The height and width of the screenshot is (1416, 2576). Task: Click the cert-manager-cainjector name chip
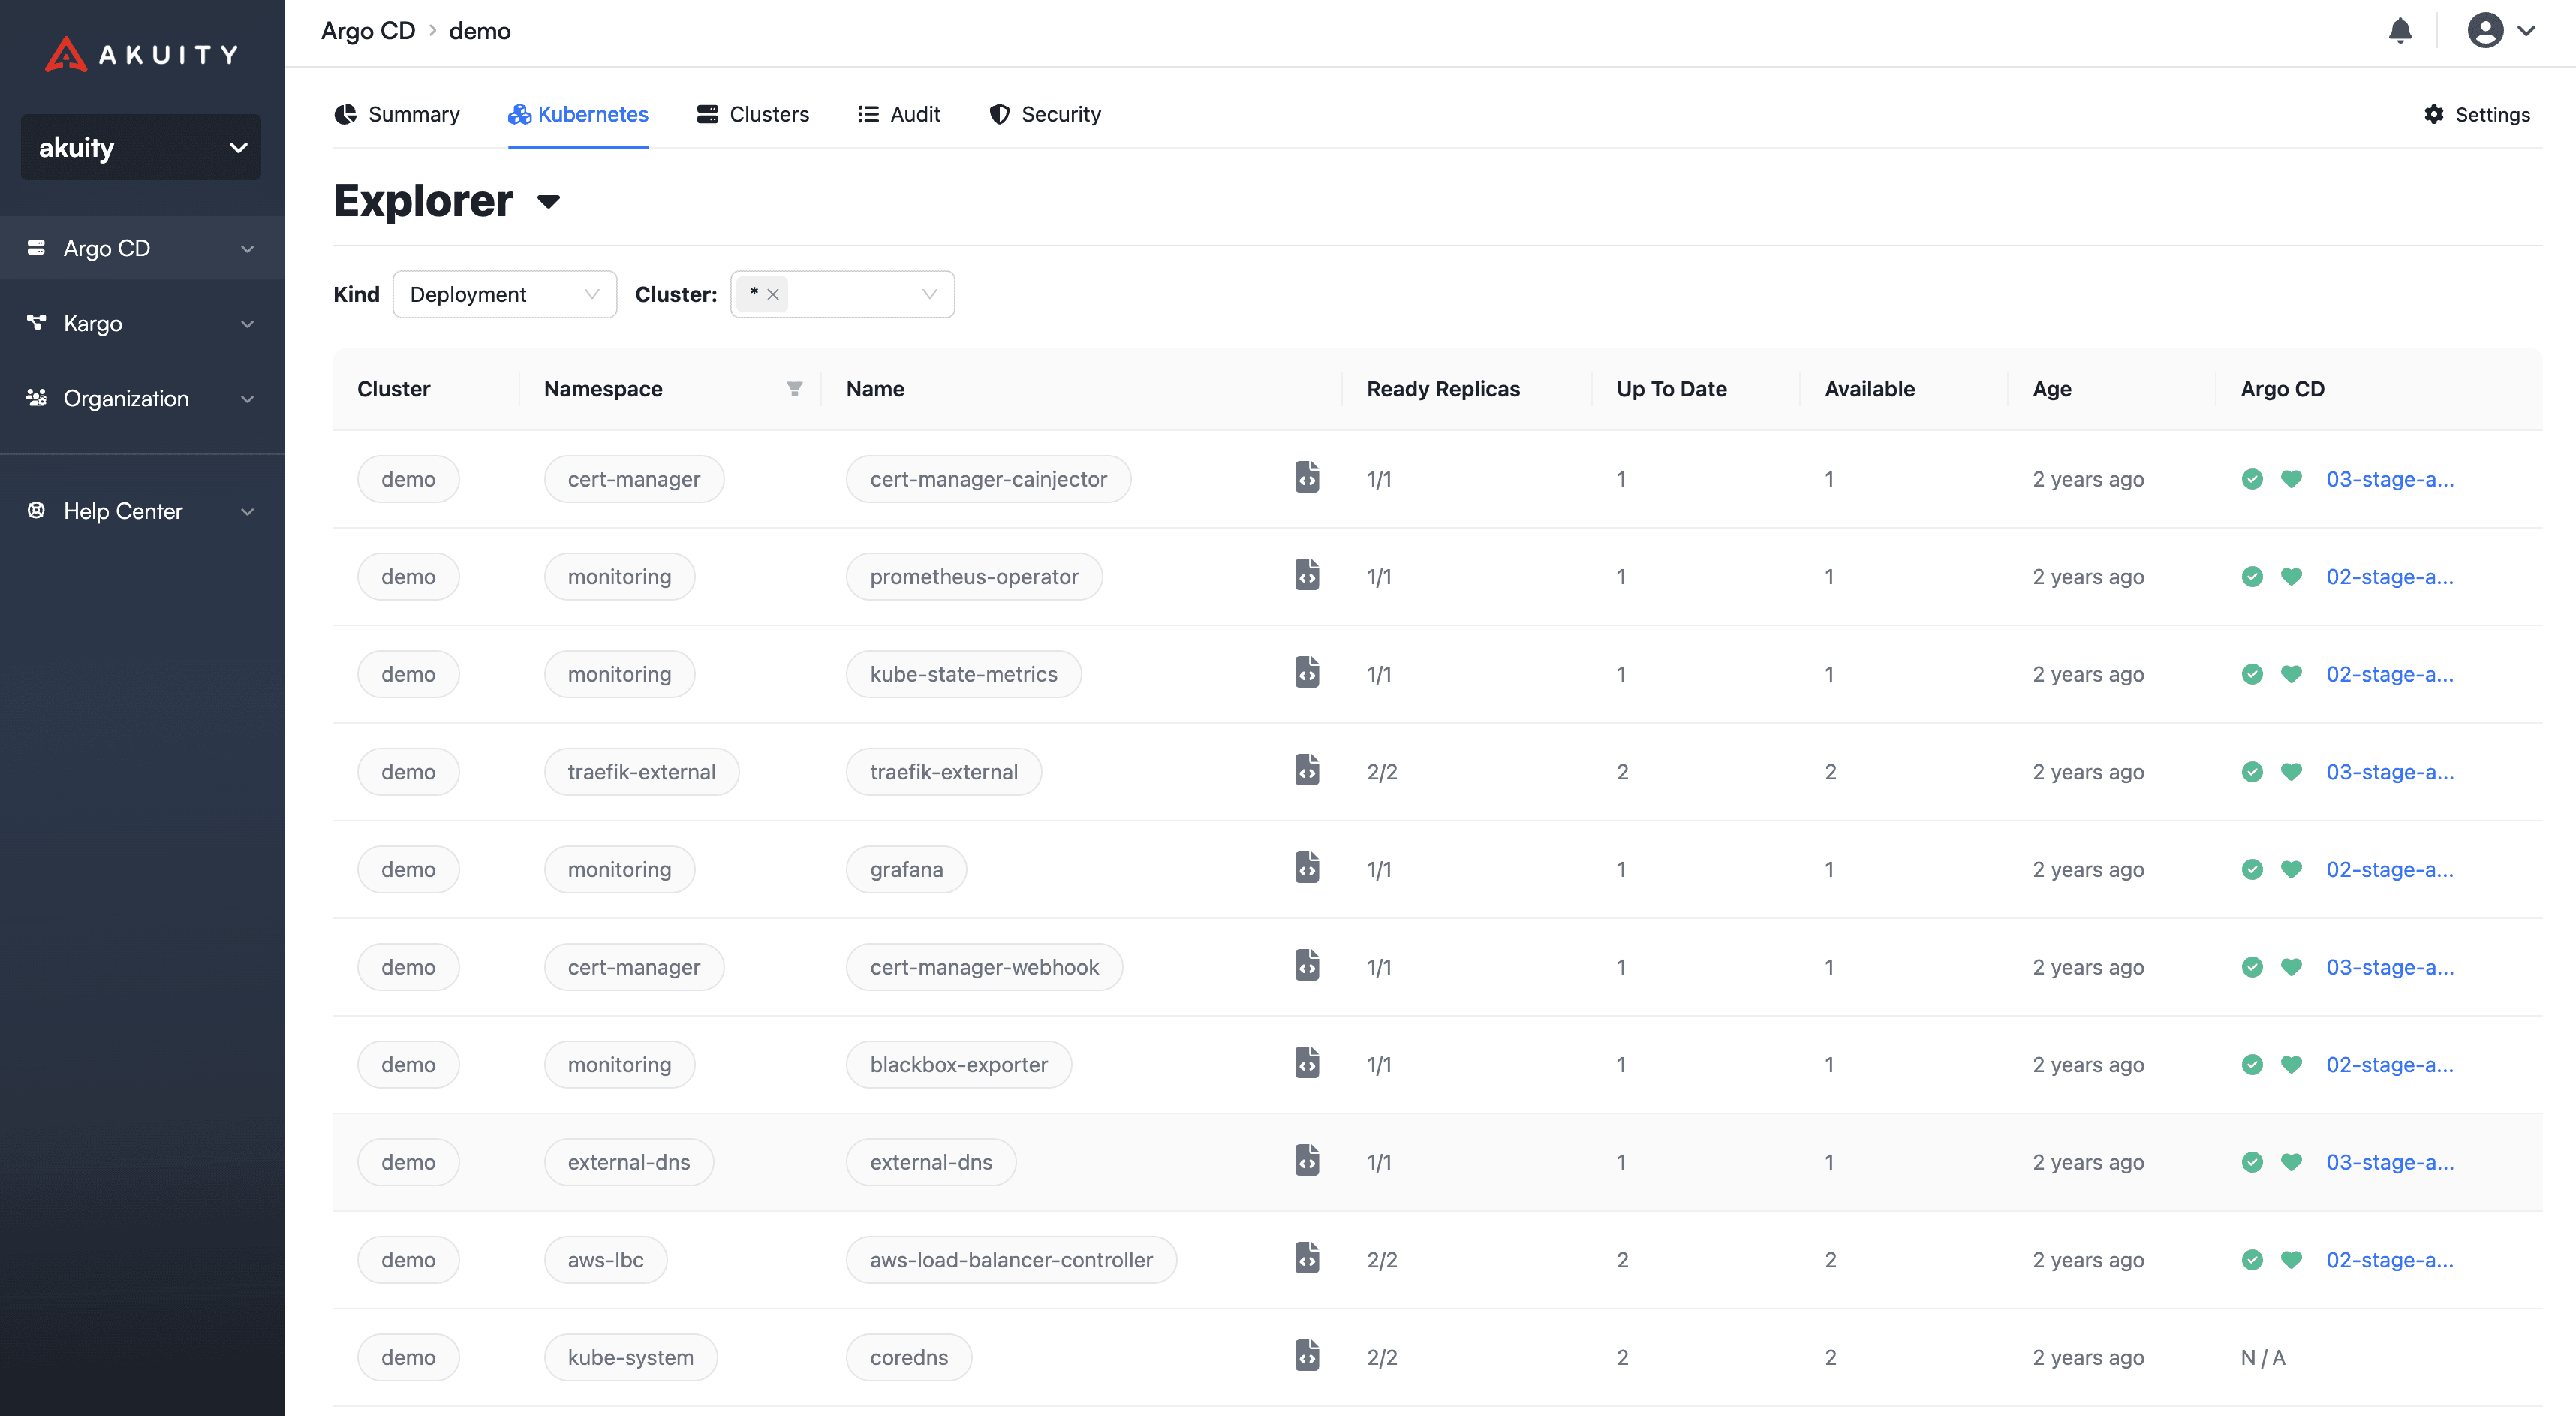point(988,479)
